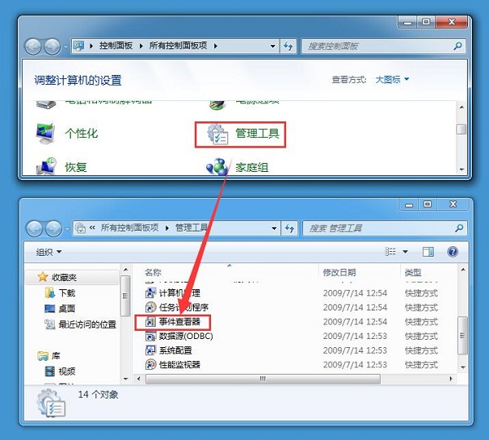
Task: Open 事件查看器 shortcut
Action: point(183,322)
